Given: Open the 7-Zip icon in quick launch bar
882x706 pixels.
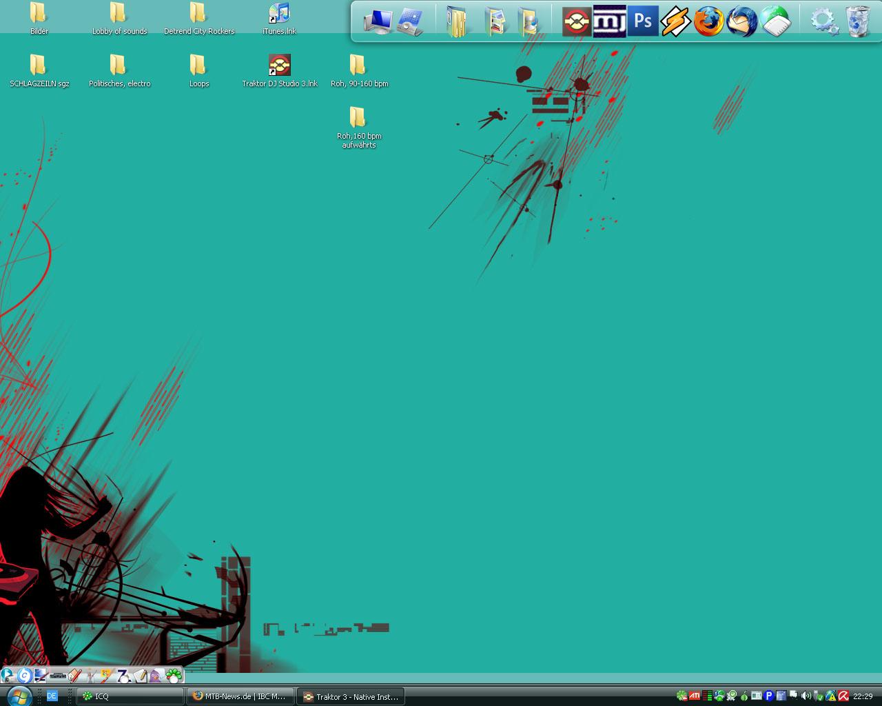Looking at the screenshot, I should [x=124, y=676].
